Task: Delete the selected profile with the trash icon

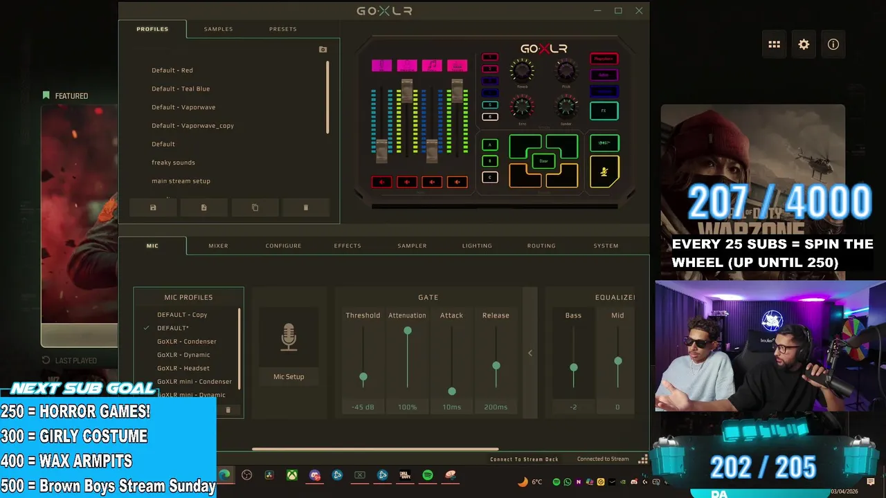Action: tap(305, 207)
